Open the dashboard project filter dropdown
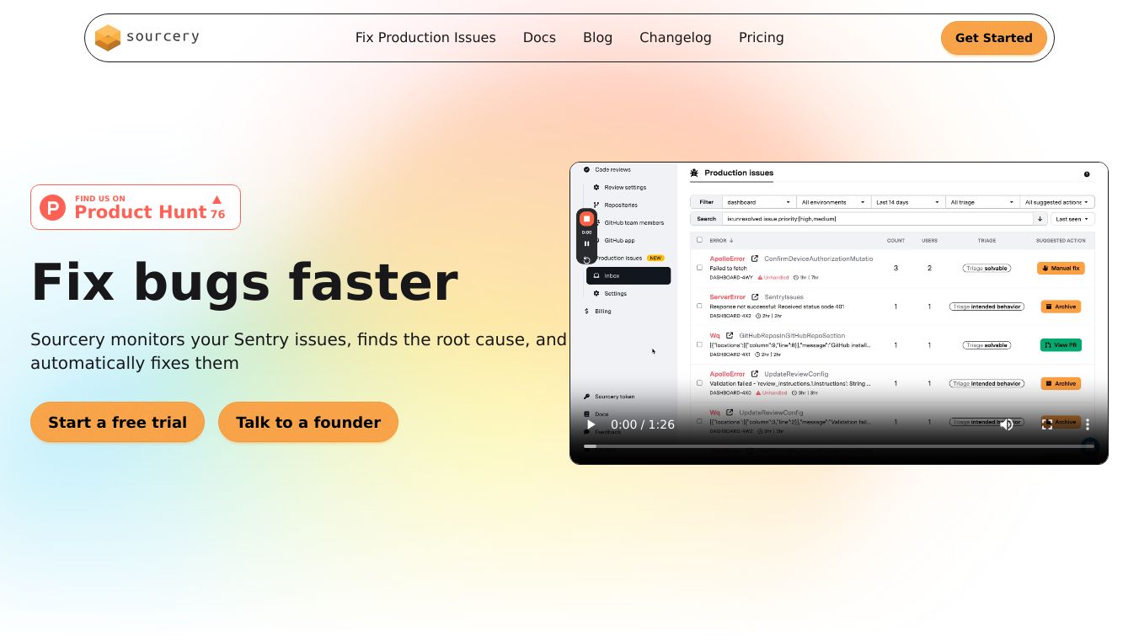Viewport: 1139px width, 640px height. tap(759, 202)
